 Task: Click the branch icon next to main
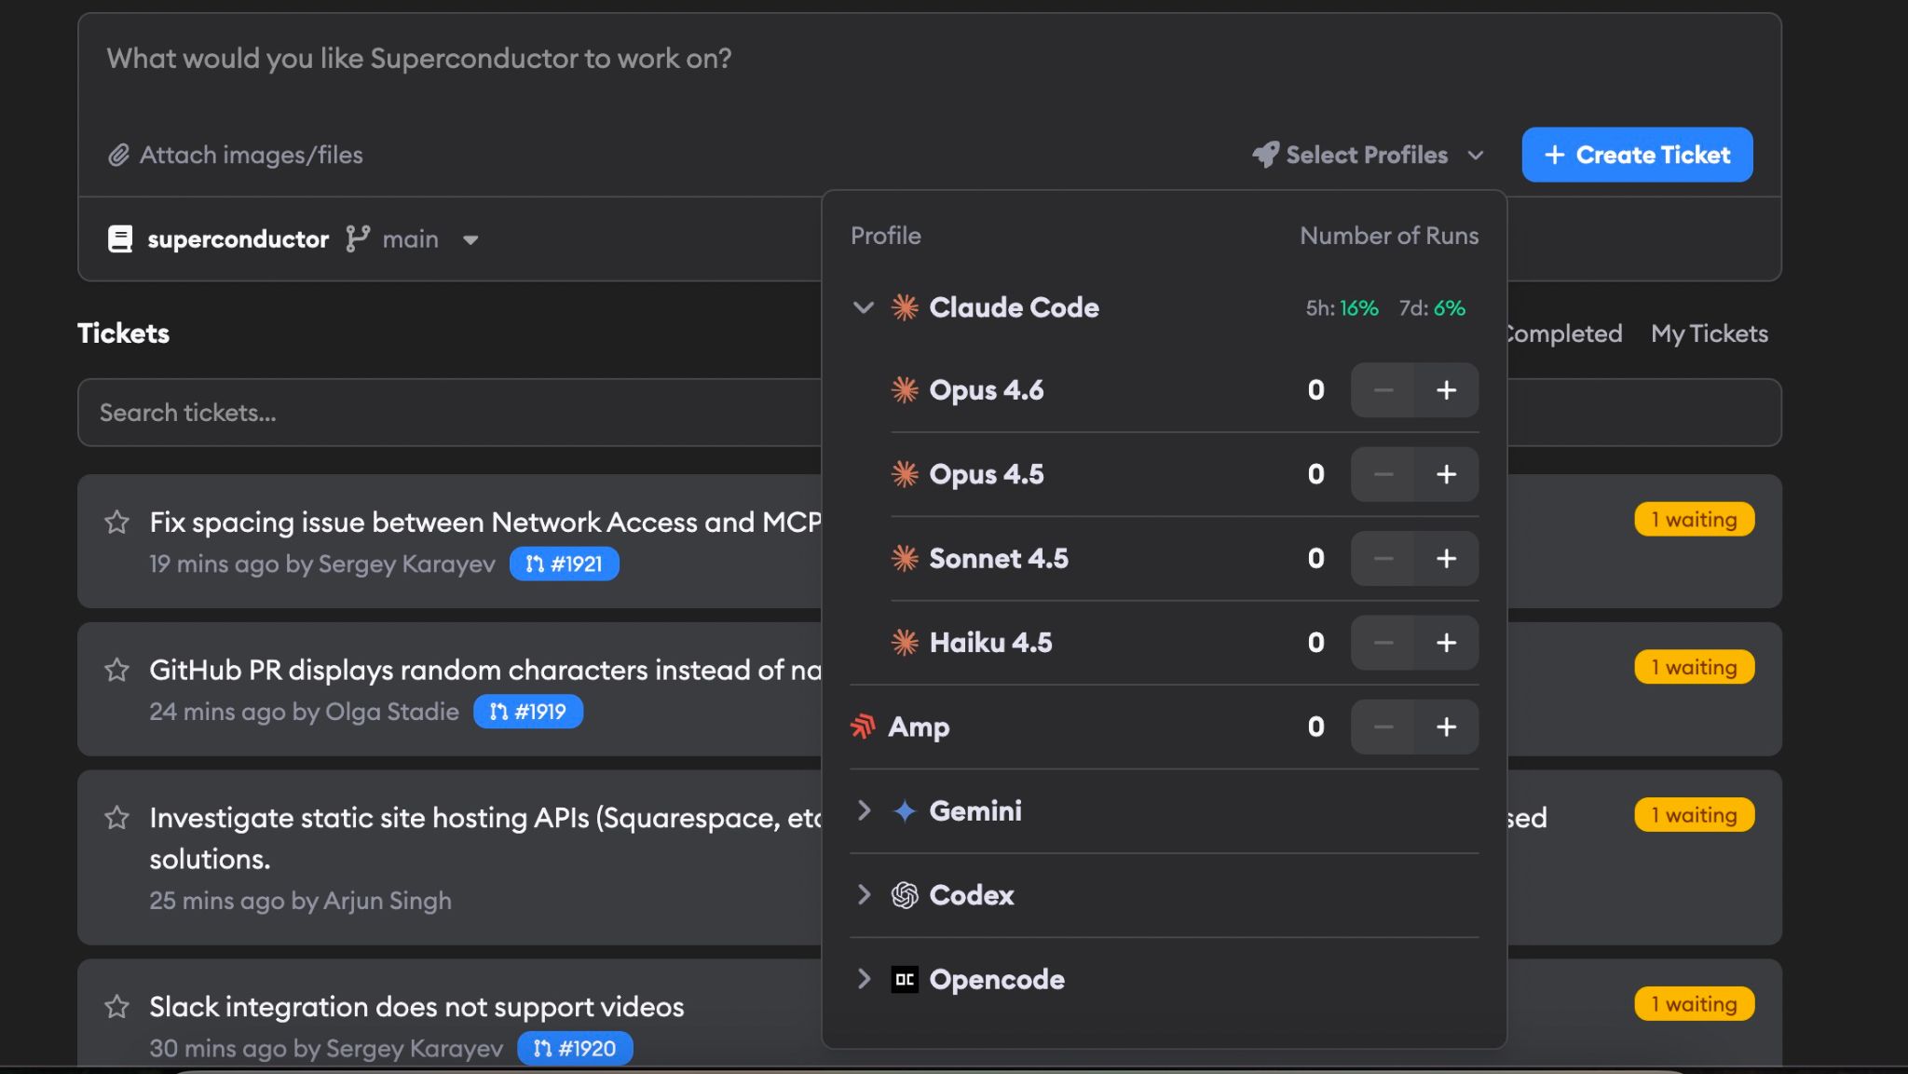coord(358,239)
